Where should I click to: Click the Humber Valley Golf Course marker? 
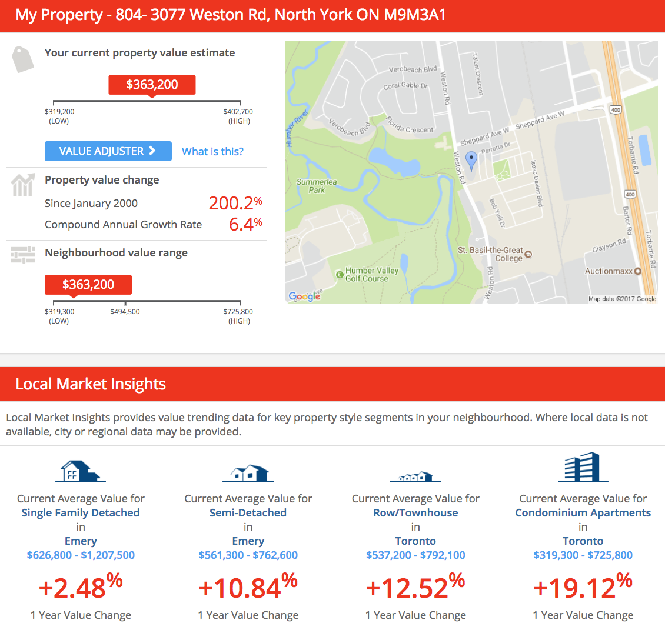click(340, 274)
